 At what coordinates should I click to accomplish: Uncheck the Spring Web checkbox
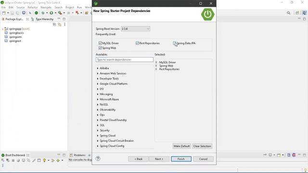pyautogui.click(x=100, y=48)
